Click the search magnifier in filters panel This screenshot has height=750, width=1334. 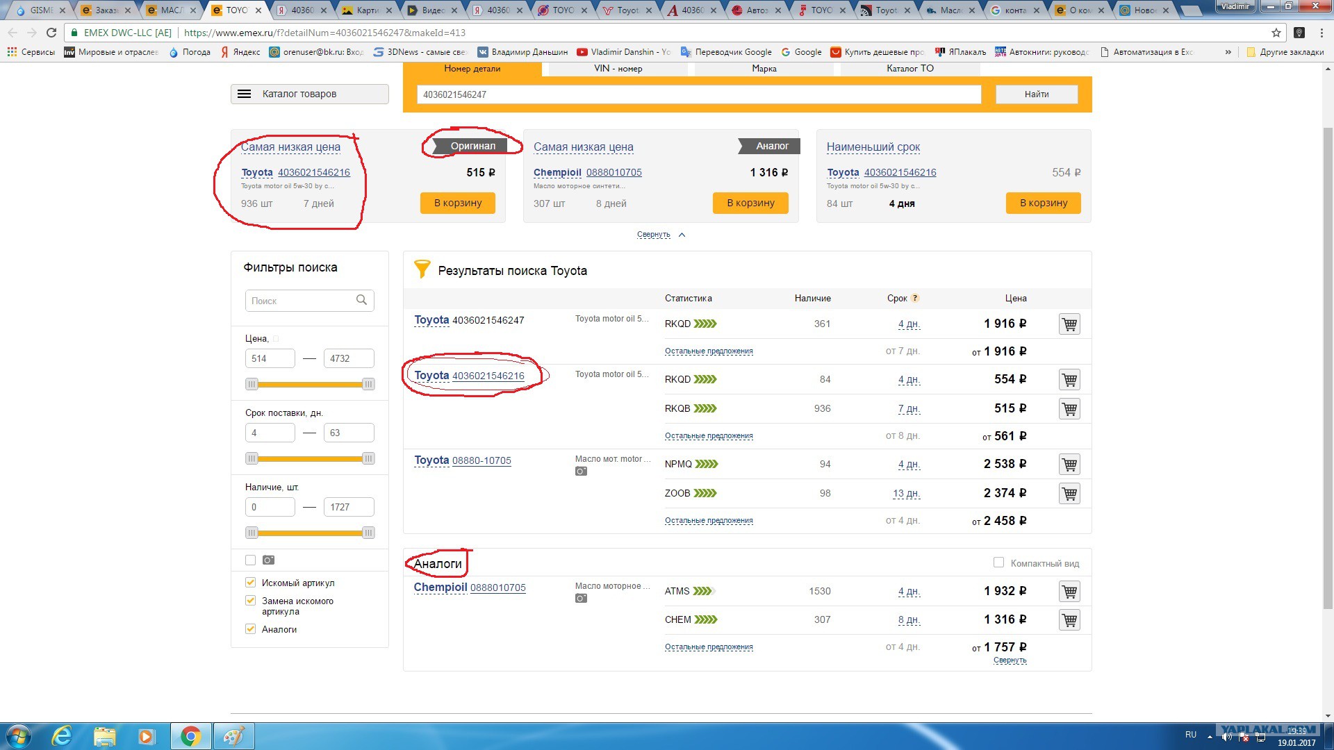361,300
